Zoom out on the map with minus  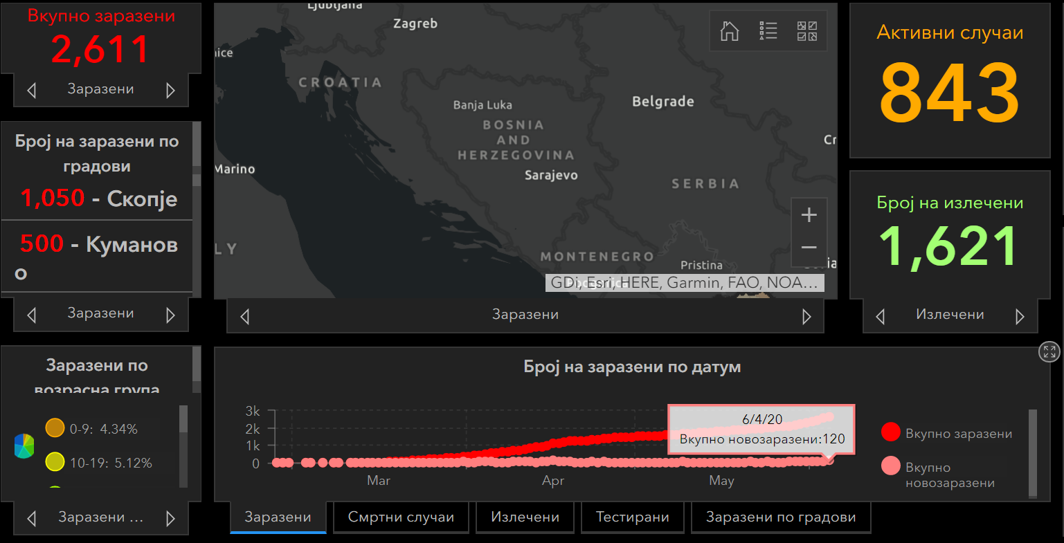click(x=809, y=248)
